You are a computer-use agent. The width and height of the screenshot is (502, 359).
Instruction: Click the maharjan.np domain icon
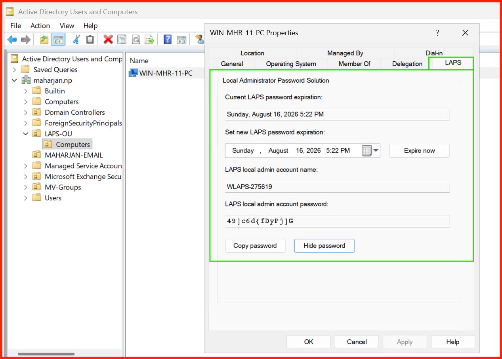coord(26,80)
